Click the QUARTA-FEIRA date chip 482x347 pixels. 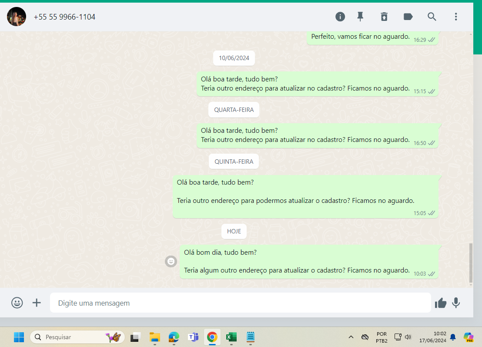point(234,110)
